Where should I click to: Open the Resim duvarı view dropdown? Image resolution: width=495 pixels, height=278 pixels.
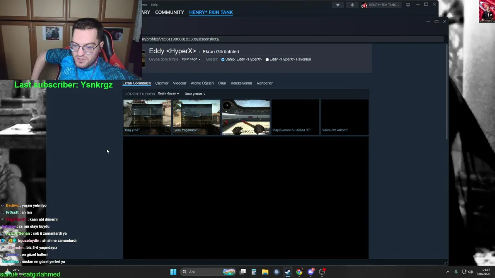click(x=168, y=93)
